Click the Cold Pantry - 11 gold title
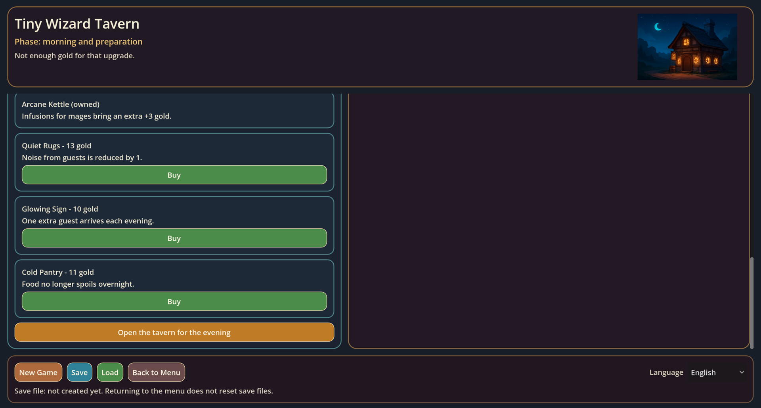Viewport: 761px width, 408px height. coord(58,272)
